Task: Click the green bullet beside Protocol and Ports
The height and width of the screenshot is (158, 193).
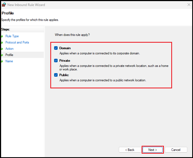Action: point(2,42)
